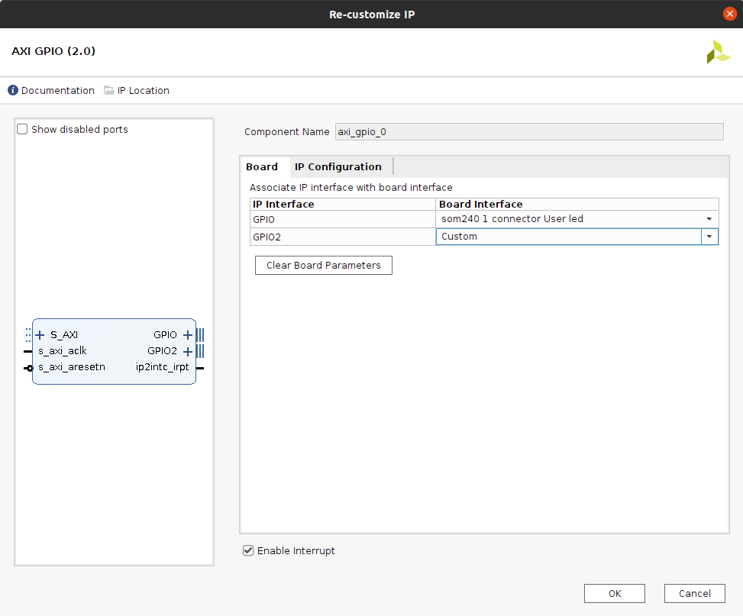Select the GPIO2 IP interface cell
This screenshot has height=616, width=743.
343,237
